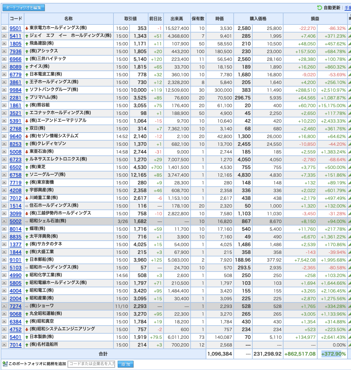Click the 保有数 column header
The width and height of the screenshot is (351, 370).
point(198,19)
